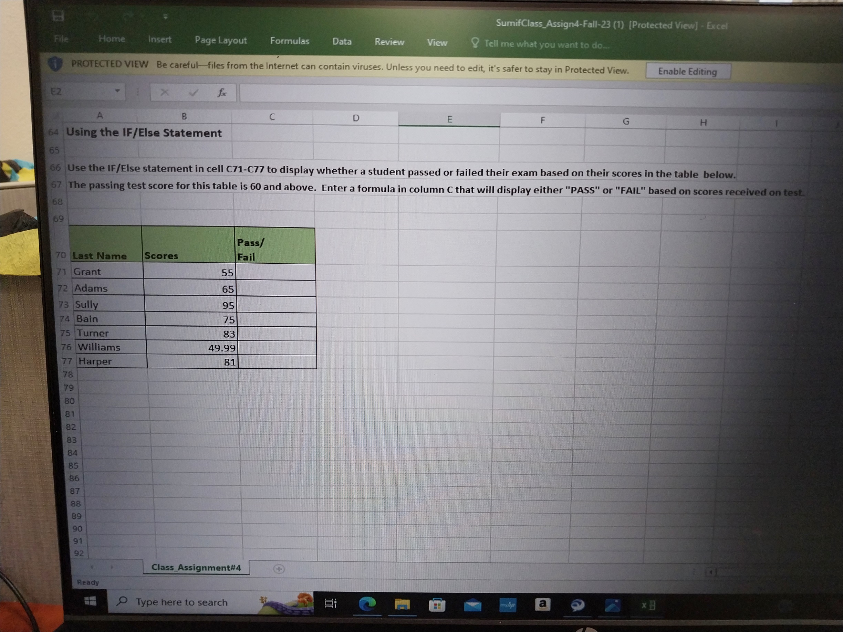
Task: Click the Cancel (X) icon beside the formula bar
Action: pyautogui.click(x=165, y=93)
